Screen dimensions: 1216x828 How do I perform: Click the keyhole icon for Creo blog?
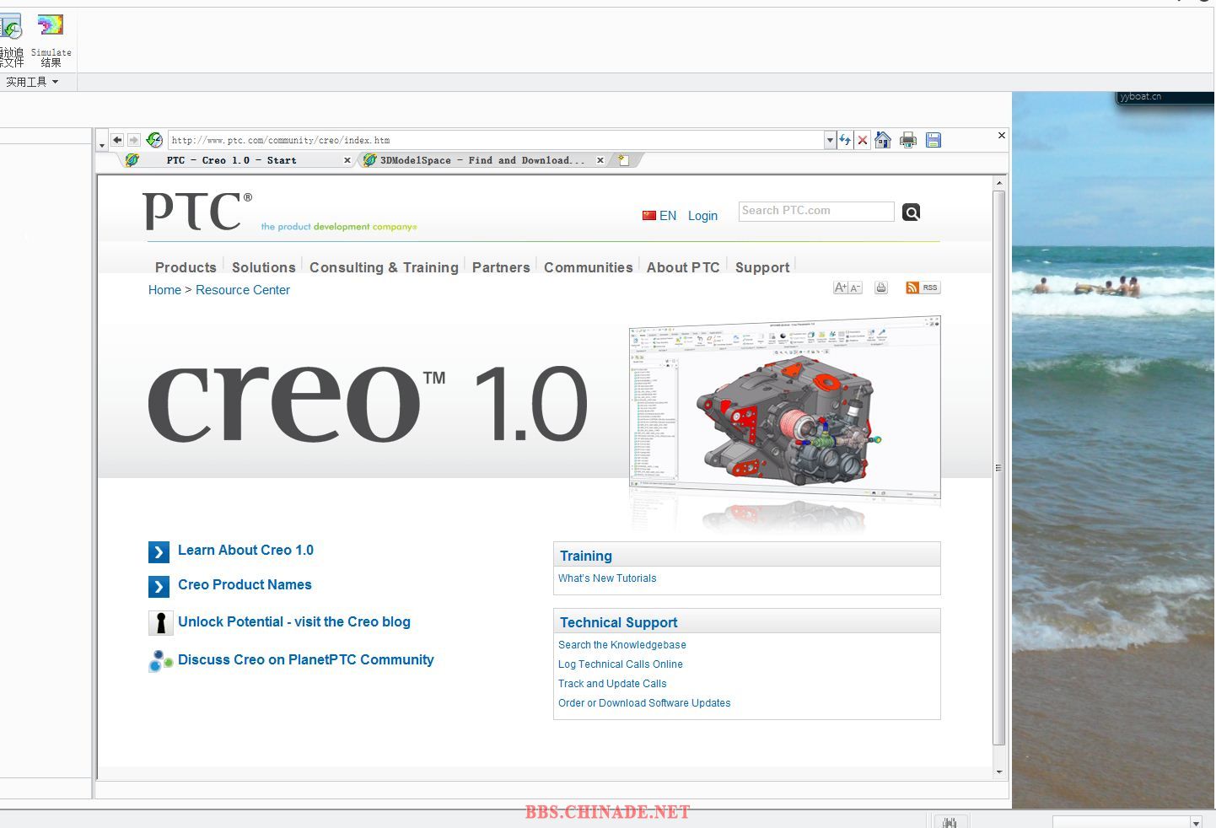pyautogui.click(x=160, y=623)
